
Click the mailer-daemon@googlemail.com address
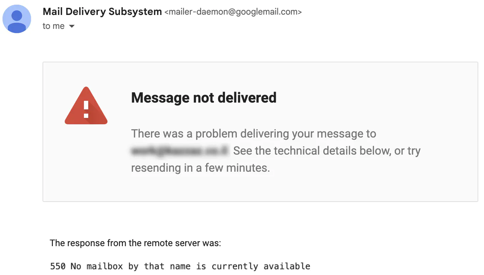pyautogui.click(x=233, y=12)
